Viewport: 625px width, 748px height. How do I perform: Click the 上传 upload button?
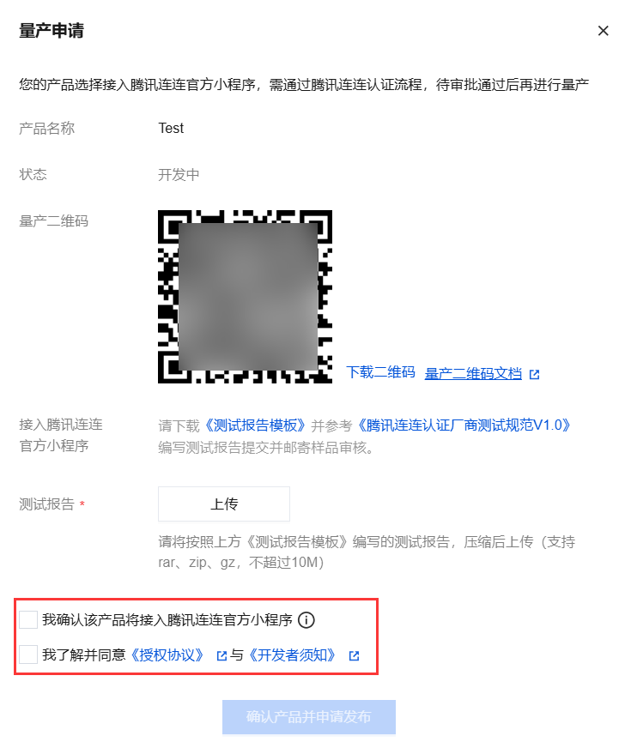(224, 504)
